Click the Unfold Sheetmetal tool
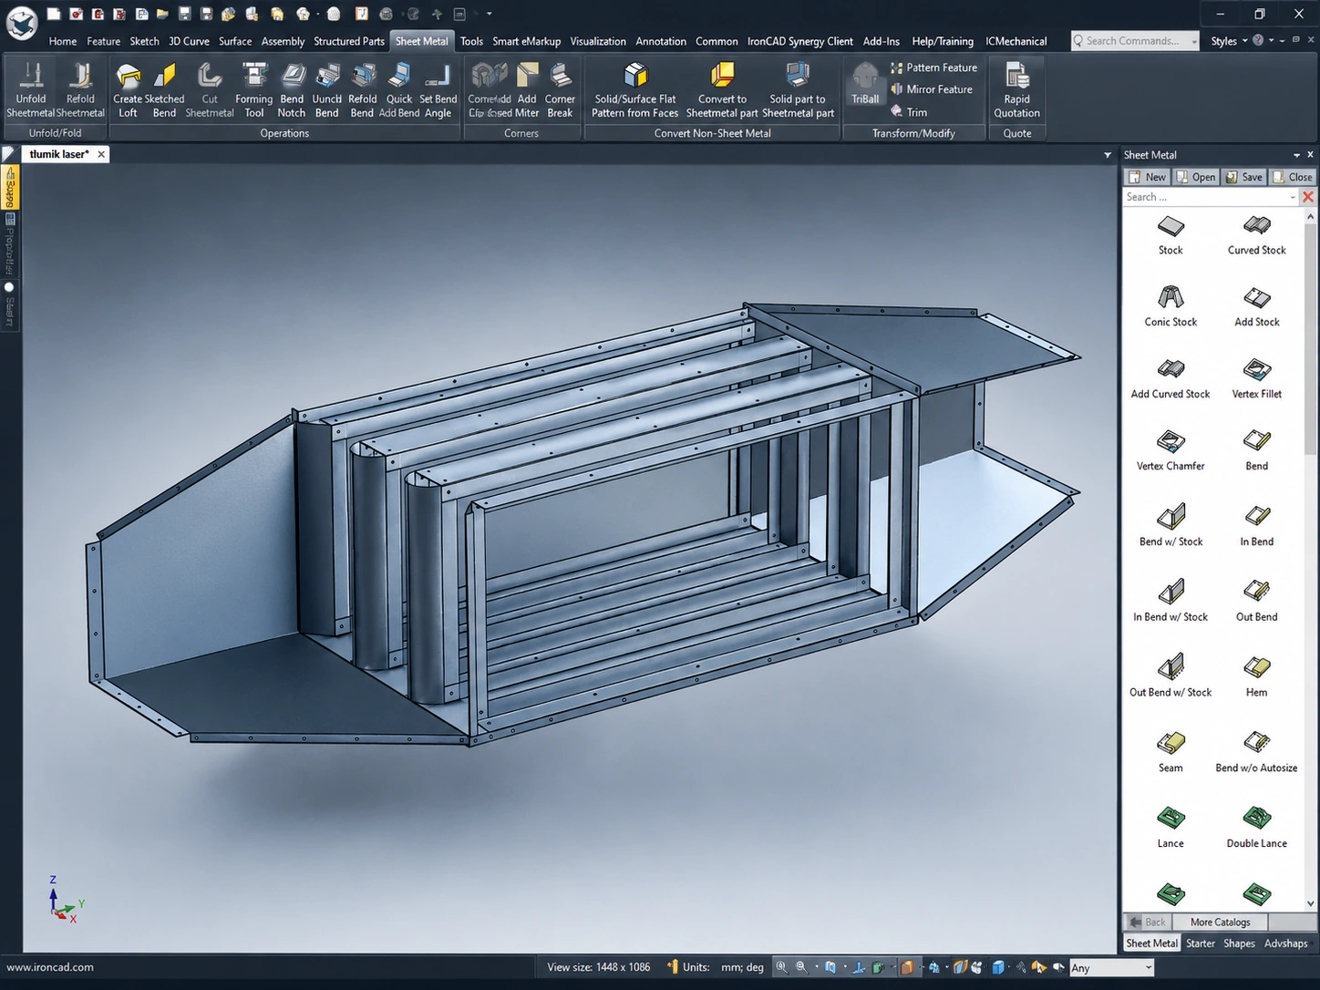This screenshot has width=1320, height=990. pos(30,90)
